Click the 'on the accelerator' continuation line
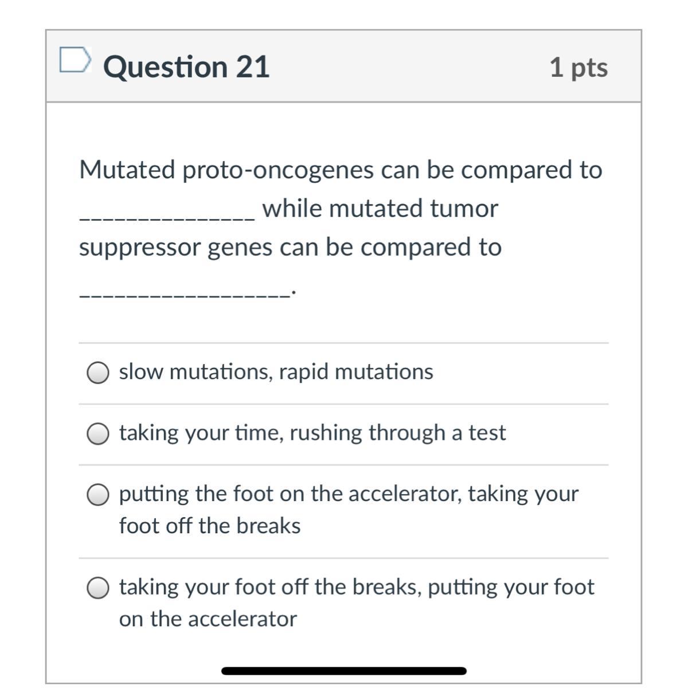This screenshot has width=688, height=688. pos(208,619)
